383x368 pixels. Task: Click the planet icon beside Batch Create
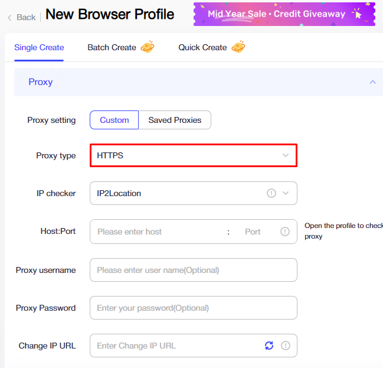point(148,47)
